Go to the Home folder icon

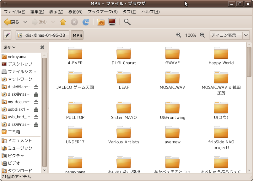(x=101, y=22)
